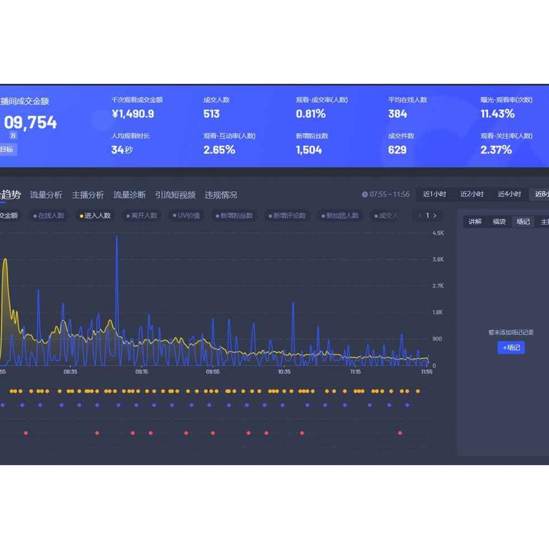The image size is (549, 549).
Task: Click the rightmost red event dot
Action: pyautogui.click(x=400, y=433)
